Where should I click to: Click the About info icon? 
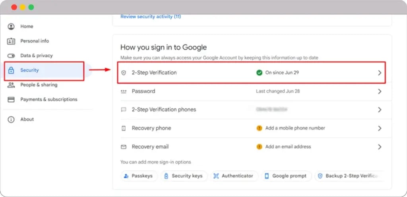(x=11, y=119)
